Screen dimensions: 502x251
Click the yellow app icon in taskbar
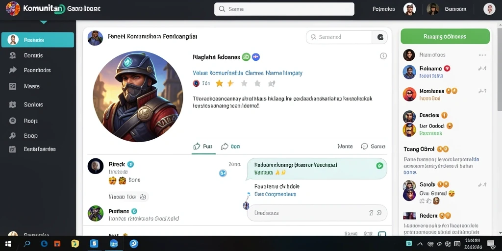tap(75, 244)
